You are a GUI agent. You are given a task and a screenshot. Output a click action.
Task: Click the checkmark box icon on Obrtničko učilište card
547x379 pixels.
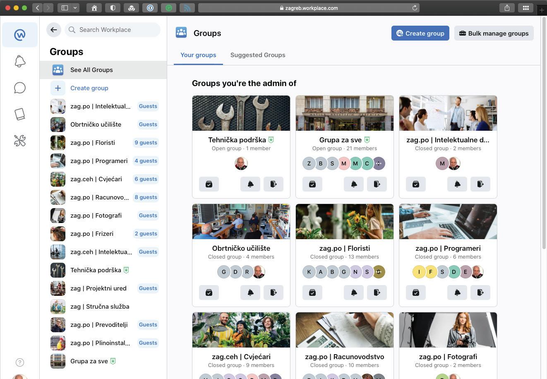click(x=209, y=293)
